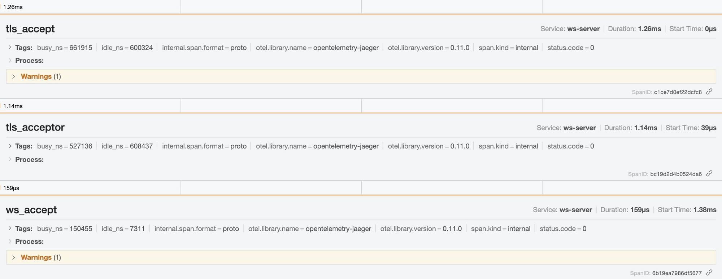Click the tls_accept span title
722x279 pixels.
coord(30,29)
